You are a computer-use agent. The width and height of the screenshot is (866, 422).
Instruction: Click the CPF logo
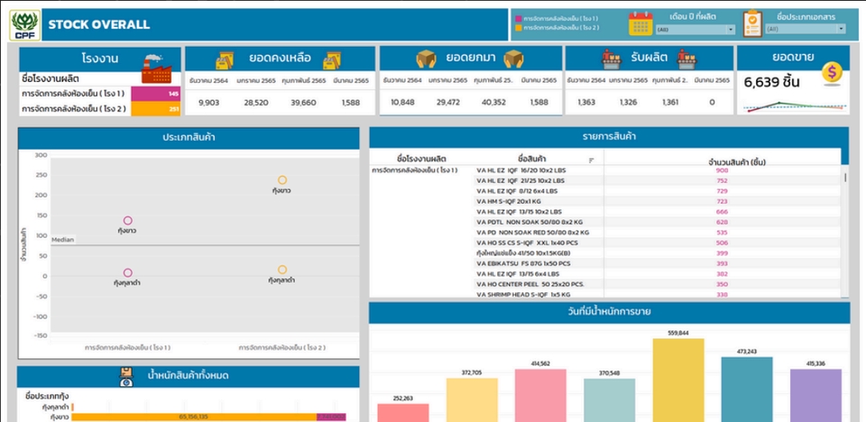pyautogui.click(x=24, y=25)
